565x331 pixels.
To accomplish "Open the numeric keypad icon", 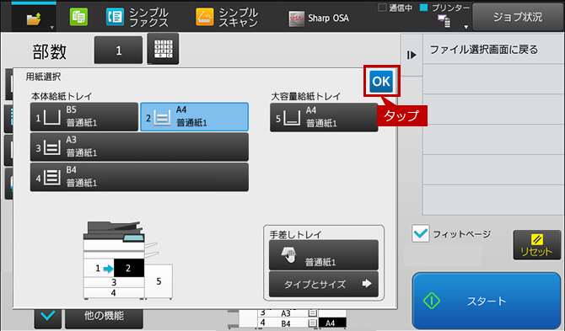I will pyautogui.click(x=163, y=49).
